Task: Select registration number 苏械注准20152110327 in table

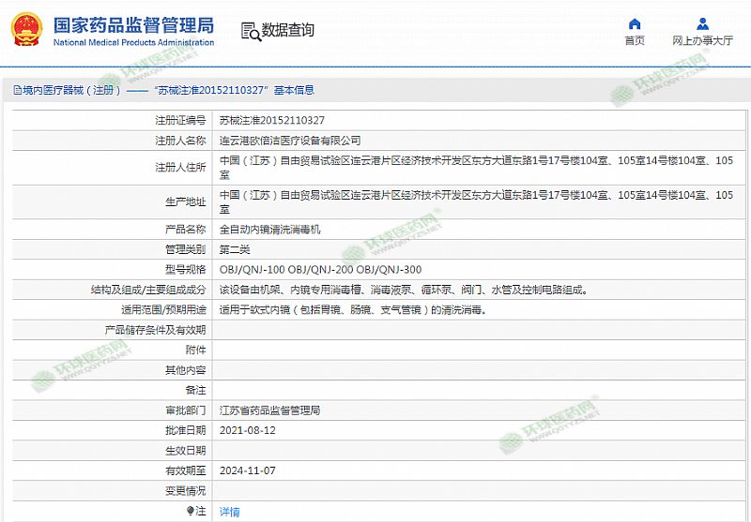Action: (x=271, y=120)
